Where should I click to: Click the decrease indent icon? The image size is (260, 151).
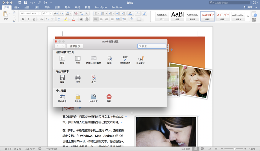118,13
